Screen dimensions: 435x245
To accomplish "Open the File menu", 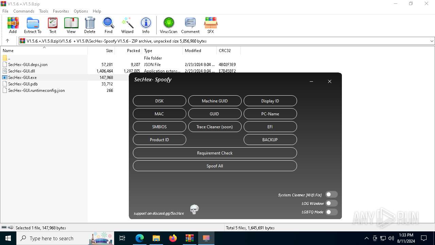I will point(5,11).
